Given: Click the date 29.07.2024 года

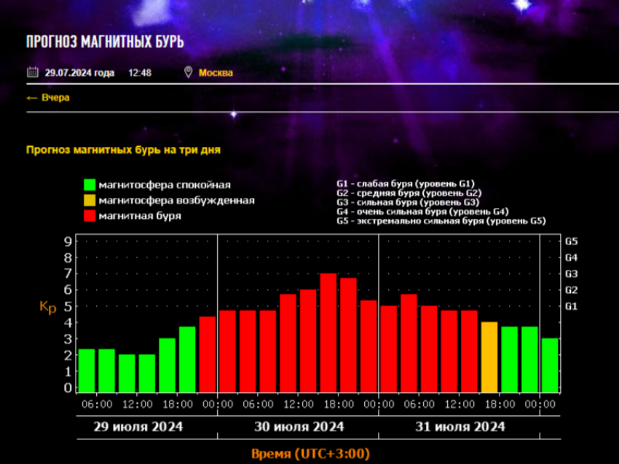Looking at the screenshot, I should coord(79,73).
